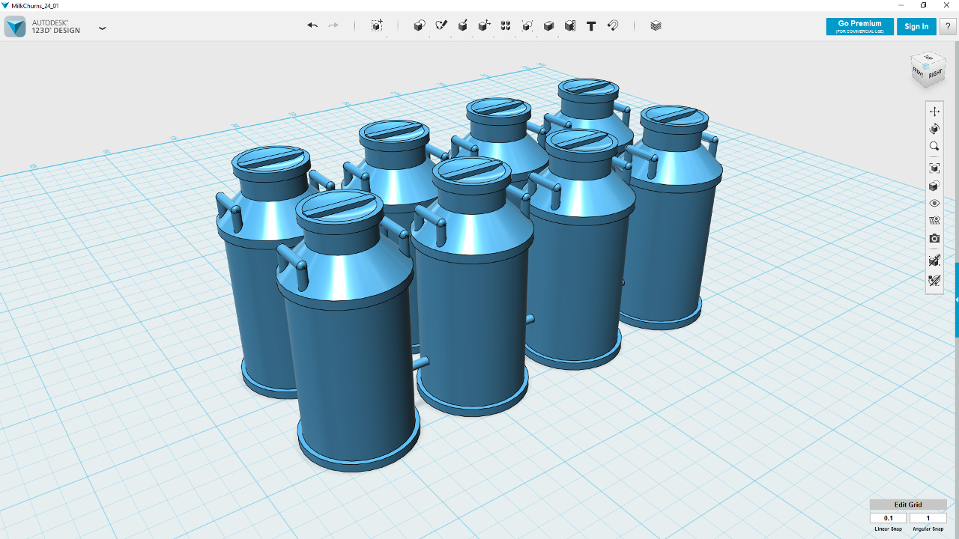Click the screenshot camera icon

click(x=934, y=238)
